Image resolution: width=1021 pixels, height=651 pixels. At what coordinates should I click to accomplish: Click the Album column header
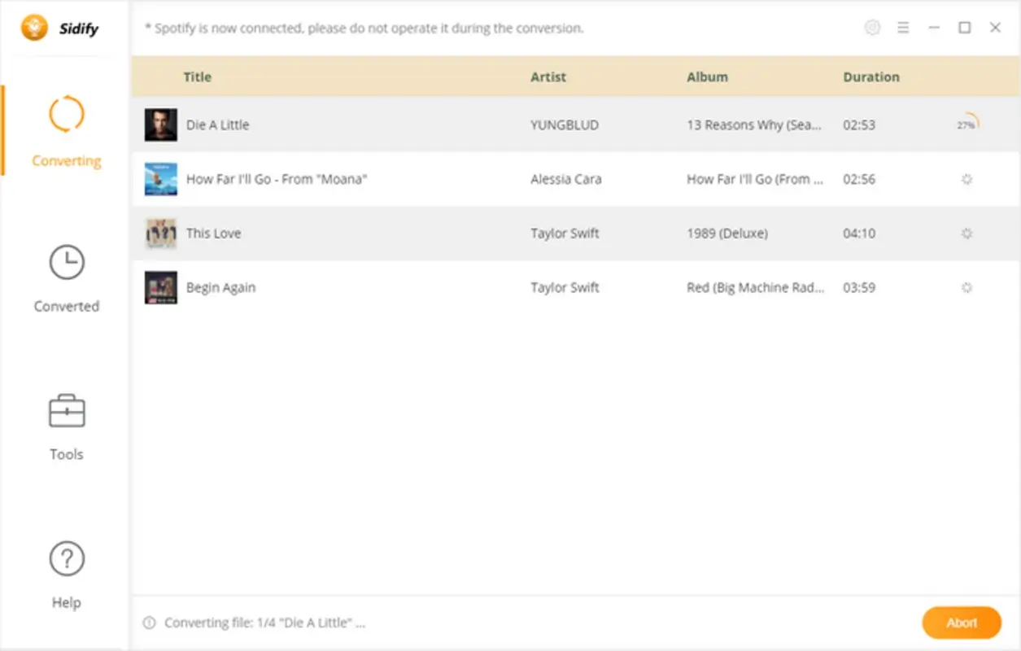(706, 76)
